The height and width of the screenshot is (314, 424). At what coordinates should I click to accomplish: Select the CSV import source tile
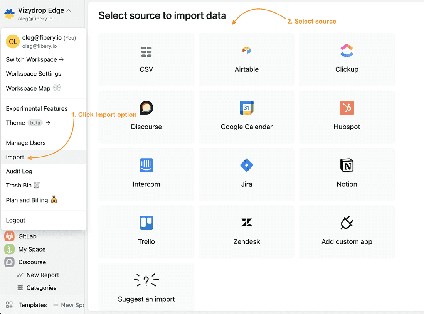click(146, 59)
